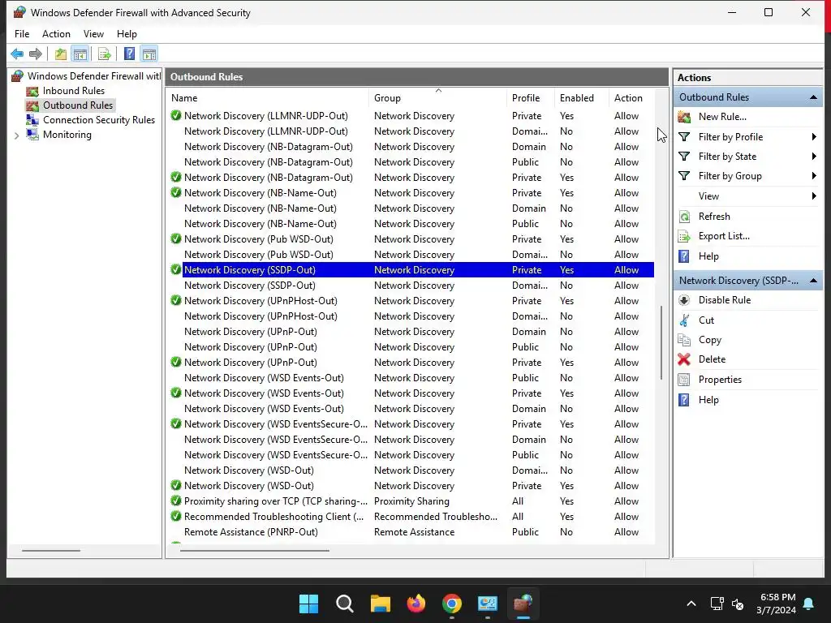Click the Back arrow toolbar icon

click(x=17, y=54)
